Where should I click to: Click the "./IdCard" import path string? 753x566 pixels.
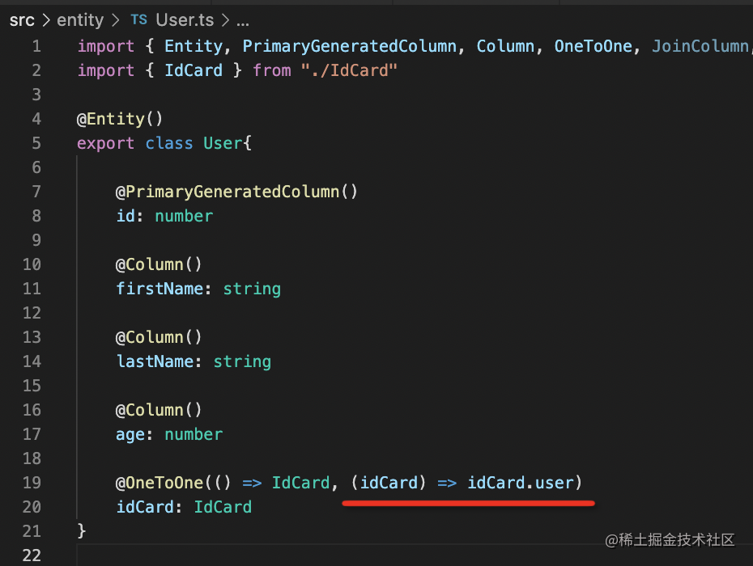(349, 70)
